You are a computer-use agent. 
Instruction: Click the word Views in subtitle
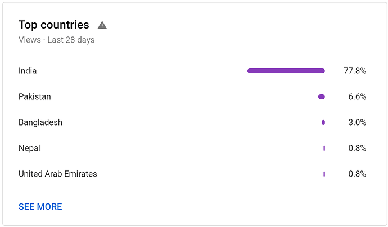pyautogui.click(x=30, y=40)
